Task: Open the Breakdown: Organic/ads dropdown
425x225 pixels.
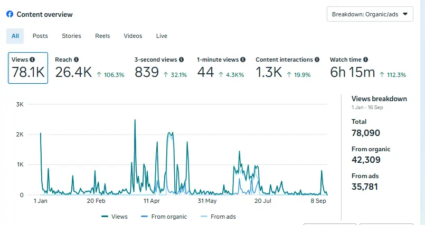Action: [x=370, y=14]
